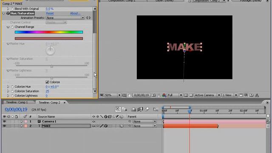This screenshot has height=153, width=272.
Task: Collapse the Hue/Saturation effect group
Action: pos(4,13)
